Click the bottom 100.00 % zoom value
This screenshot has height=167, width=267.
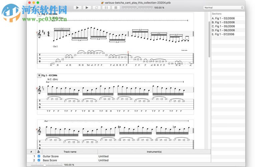69,165
